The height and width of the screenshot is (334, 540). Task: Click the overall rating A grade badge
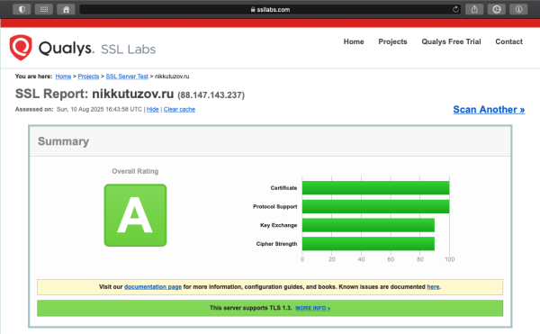(135, 215)
